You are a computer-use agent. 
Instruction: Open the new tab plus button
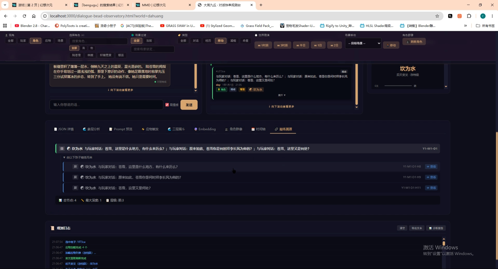click(261, 5)
